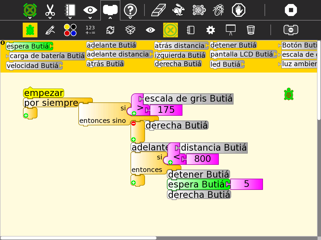Open the Extras gear palette icon

click(211, 30)
